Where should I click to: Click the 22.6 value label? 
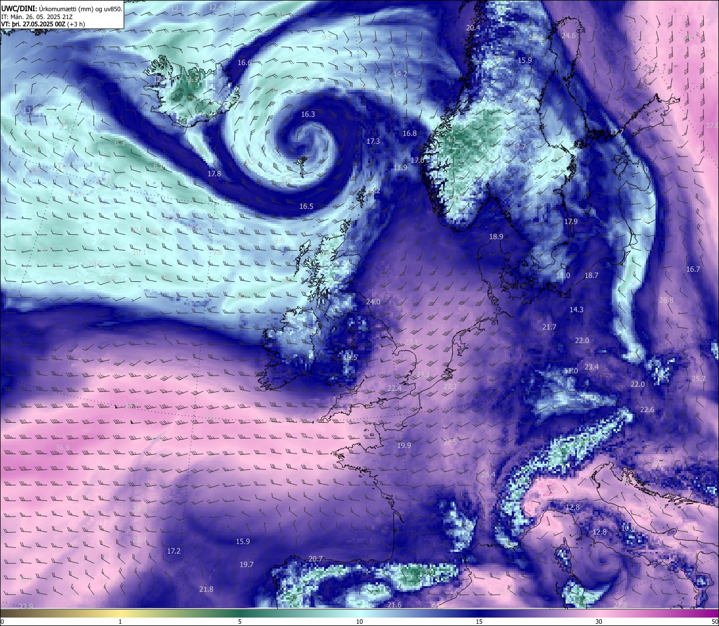(647, 409)
